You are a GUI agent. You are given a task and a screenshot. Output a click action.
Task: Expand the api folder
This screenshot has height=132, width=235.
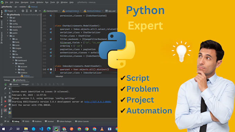tap(8, 18)
